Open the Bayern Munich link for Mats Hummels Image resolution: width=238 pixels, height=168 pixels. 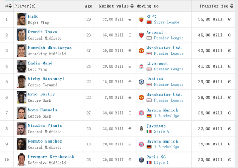click(x=162, y=110)
